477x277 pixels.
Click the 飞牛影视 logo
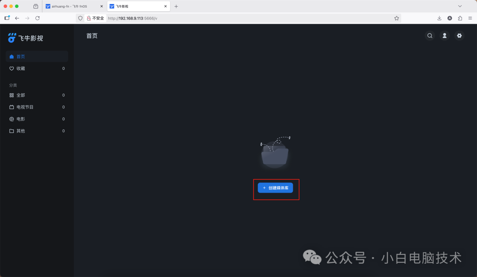26,38
